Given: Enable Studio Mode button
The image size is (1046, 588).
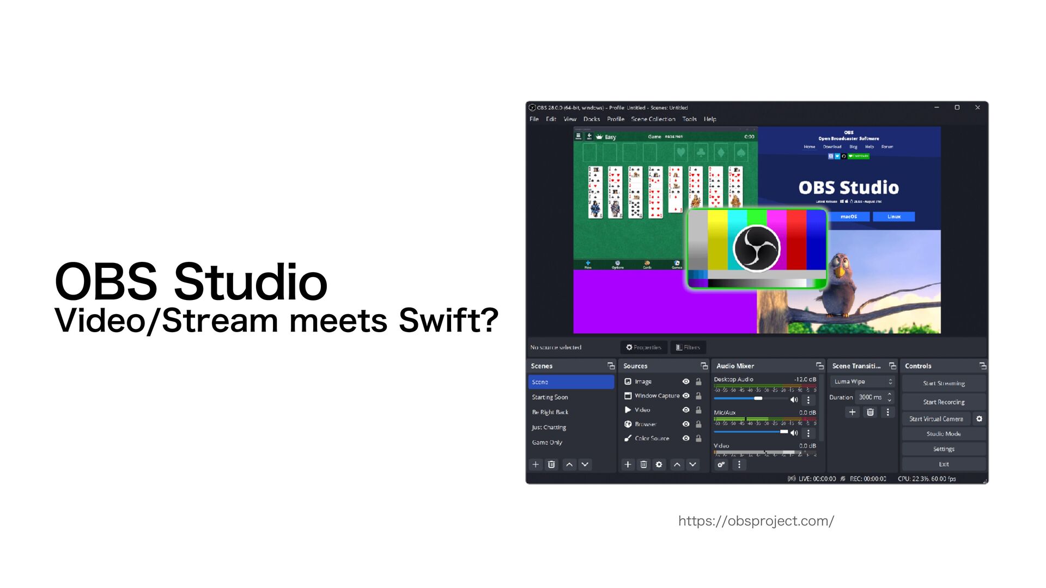Looking at the screenshot, I should pyautogui.click(x=944, y=434).
